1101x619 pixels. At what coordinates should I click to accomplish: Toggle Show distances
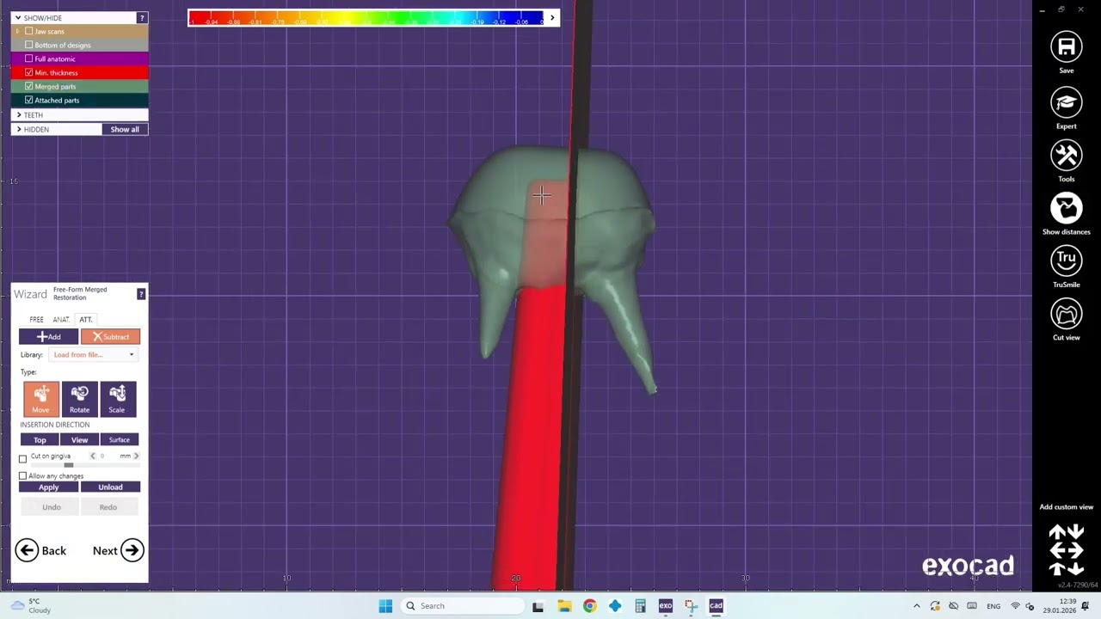tap(1066, 208)
